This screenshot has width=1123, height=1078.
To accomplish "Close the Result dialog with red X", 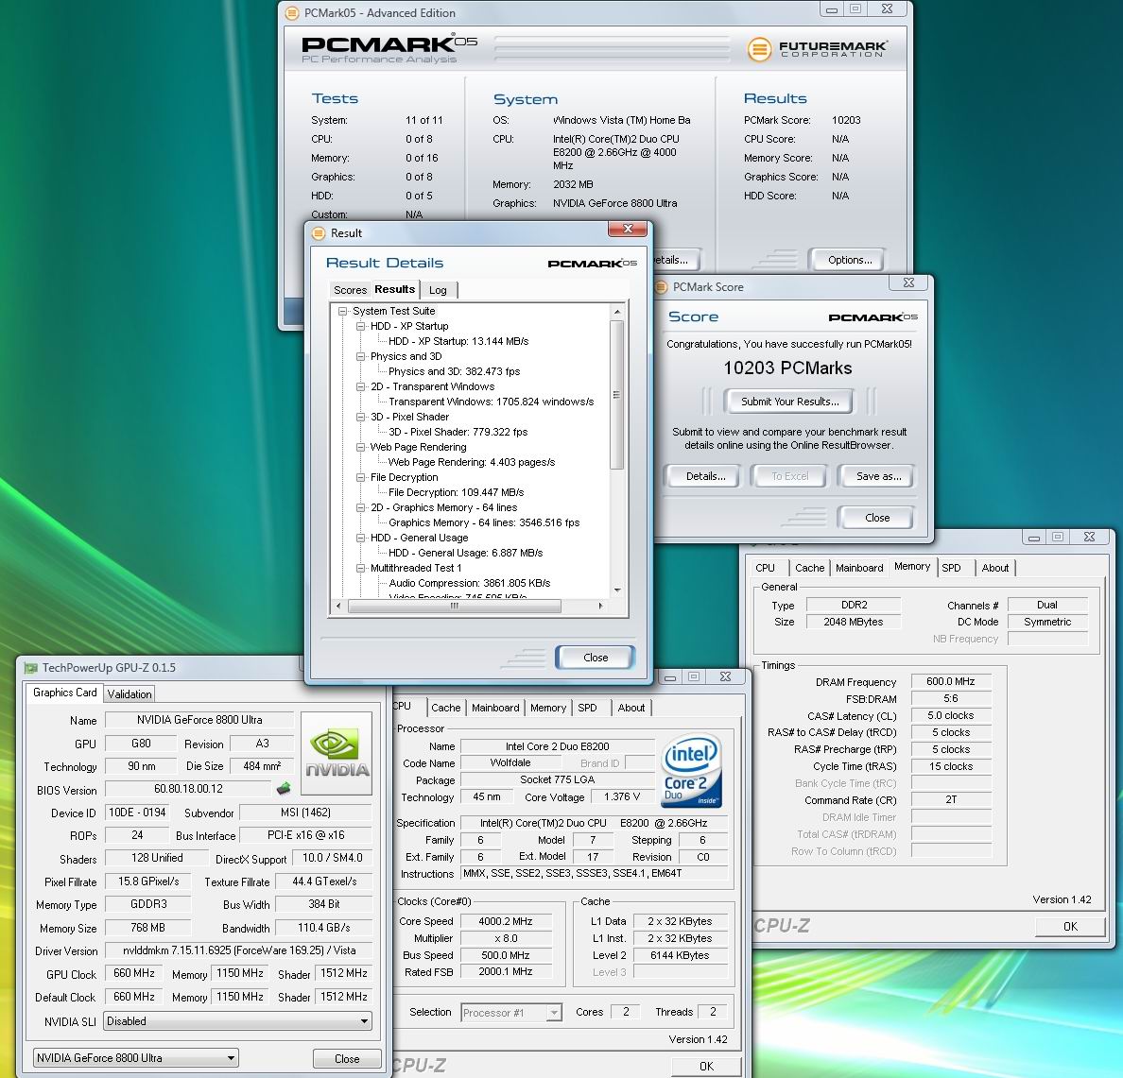I will (628, 229).
